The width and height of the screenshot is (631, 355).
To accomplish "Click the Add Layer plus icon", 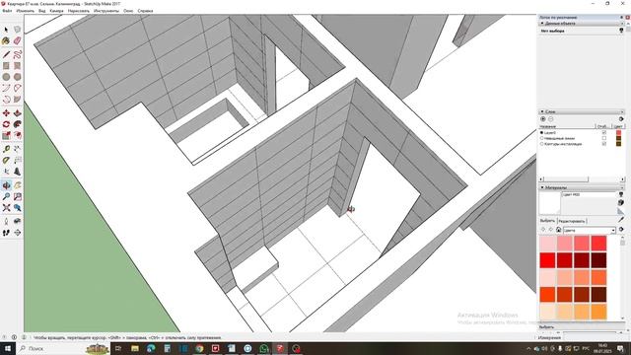I will 543,119.
